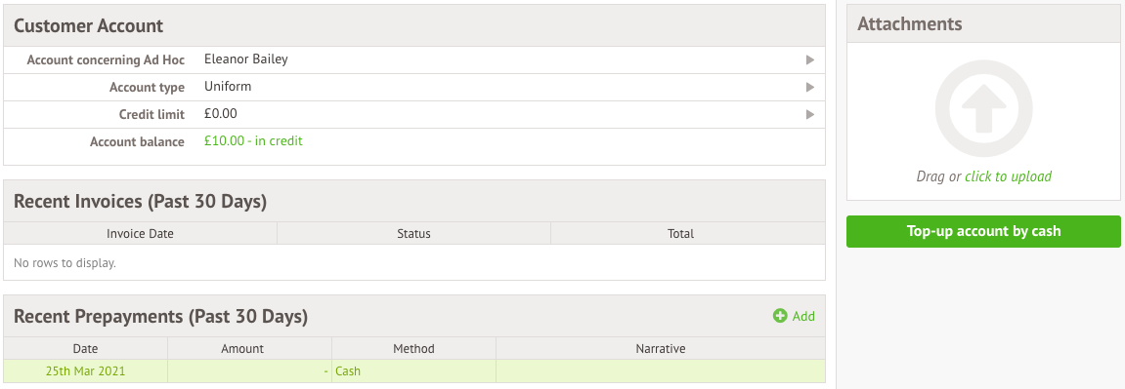Screen dimensions: 1125x389
Task: Click the Narrative column header
Action: [x=661, y=348]
